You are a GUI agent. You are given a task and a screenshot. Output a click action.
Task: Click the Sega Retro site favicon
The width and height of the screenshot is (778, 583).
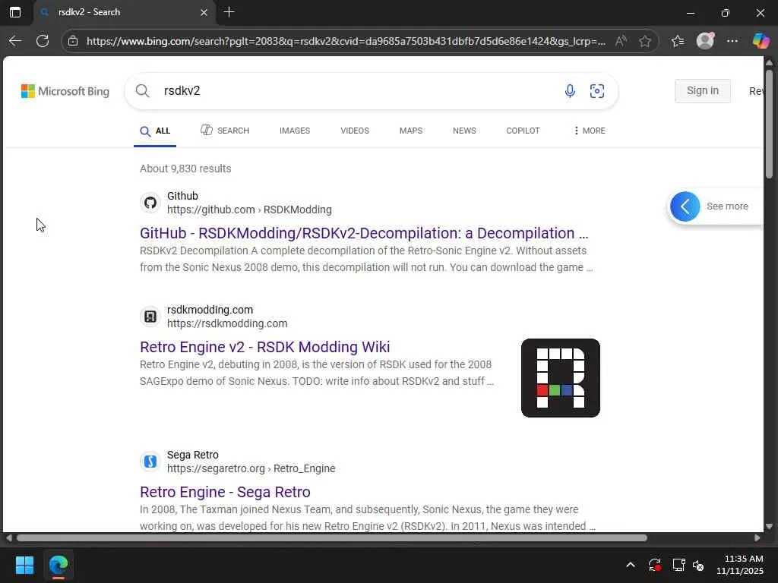(x=150, y=462)
